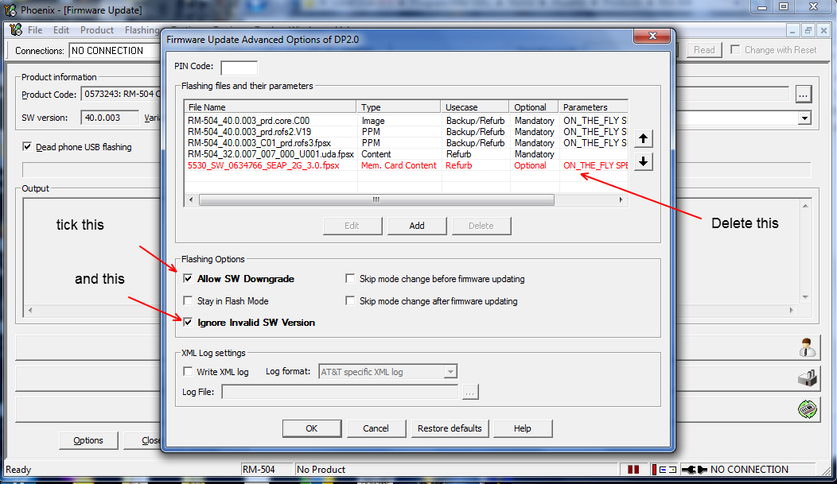Click the Read button in Phoenix window
Image resolution: width=837 pixels, height=484 pixels.
coord(704,49)
